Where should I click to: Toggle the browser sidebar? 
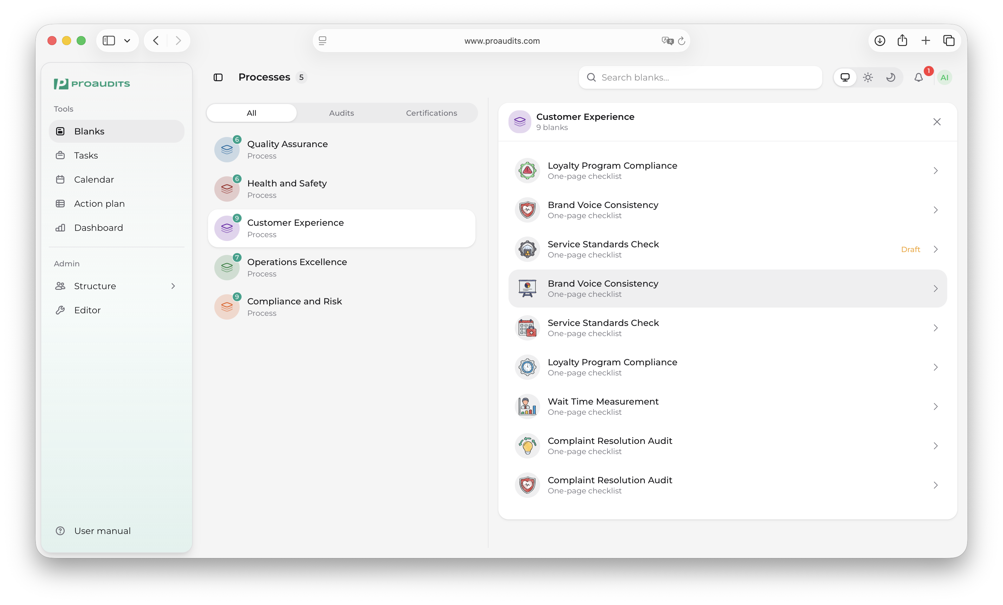(x=109, y=41)
